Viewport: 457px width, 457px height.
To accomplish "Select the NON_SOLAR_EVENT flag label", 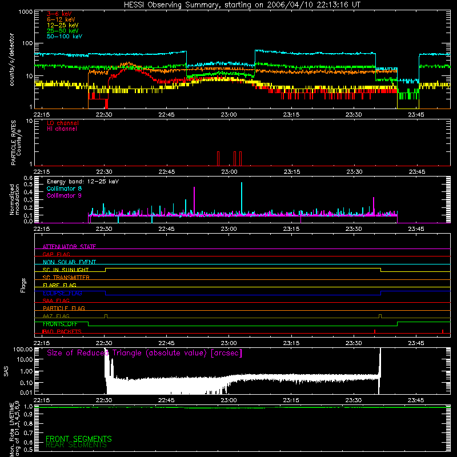I will [x=69, y=262].
